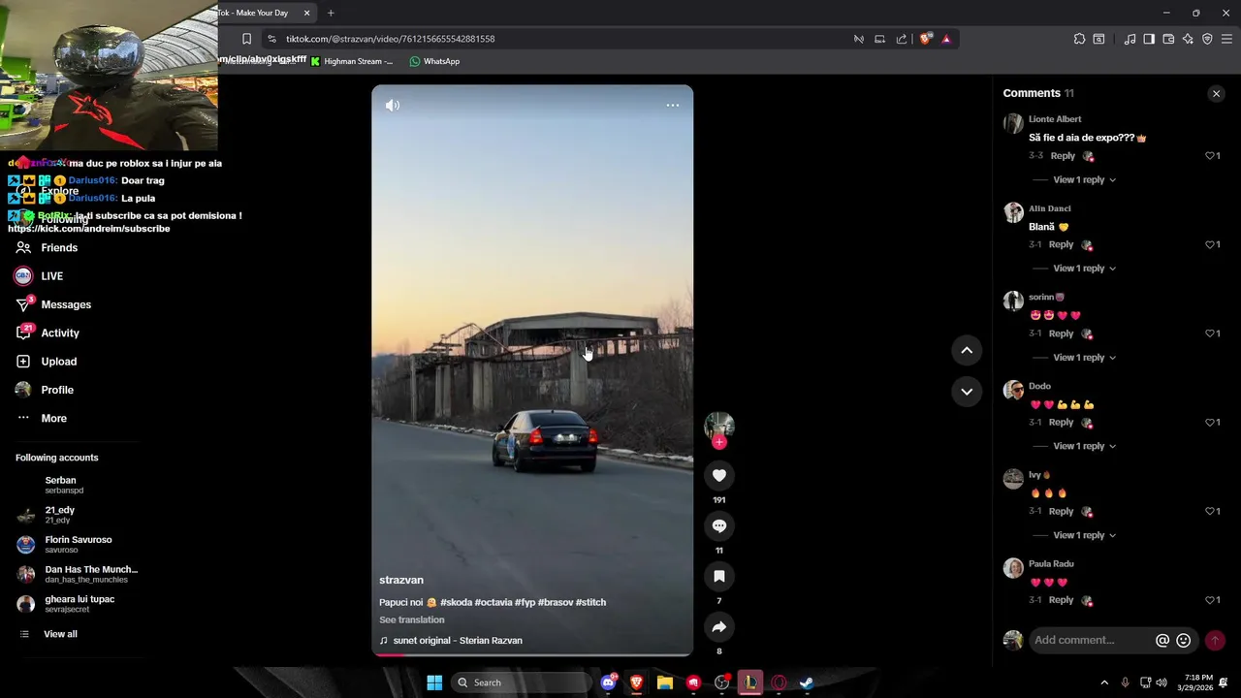Like Ivy's comment
The width and height of the screenshot is (1241, 698).
point(1210,511)
